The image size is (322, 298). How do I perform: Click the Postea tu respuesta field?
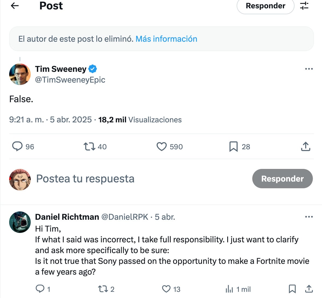85,179
